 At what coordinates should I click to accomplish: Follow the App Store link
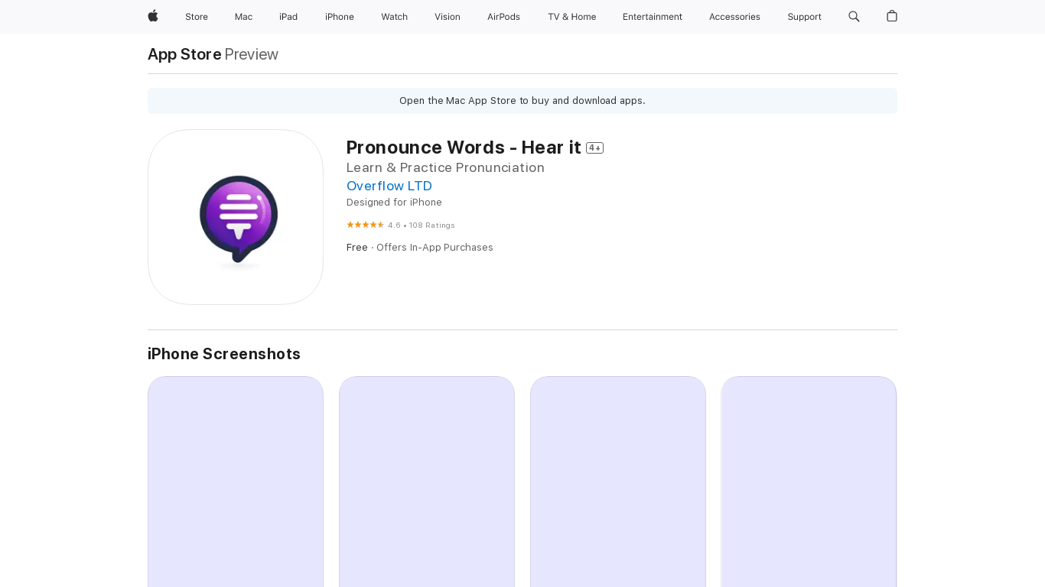[184, 54]
